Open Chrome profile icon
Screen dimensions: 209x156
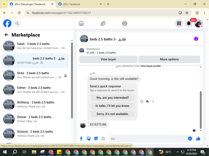coord(197,13)
